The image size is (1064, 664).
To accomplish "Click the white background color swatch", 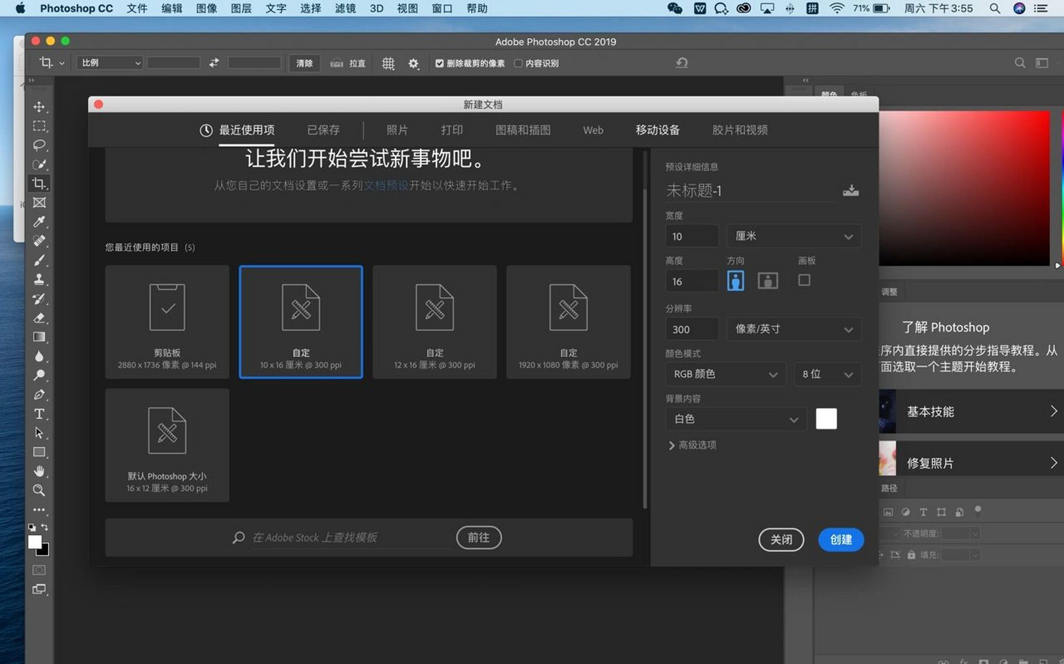I will [826, 419].
